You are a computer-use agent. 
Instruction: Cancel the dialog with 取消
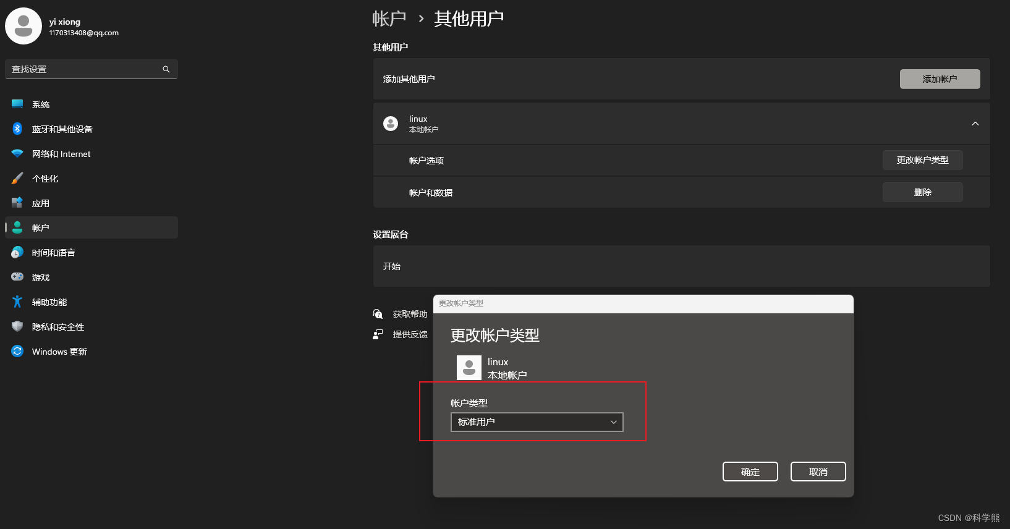(818, 472)
